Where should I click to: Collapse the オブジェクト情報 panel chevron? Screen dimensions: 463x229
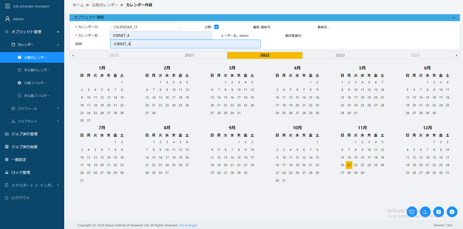[x=454, y=18]
